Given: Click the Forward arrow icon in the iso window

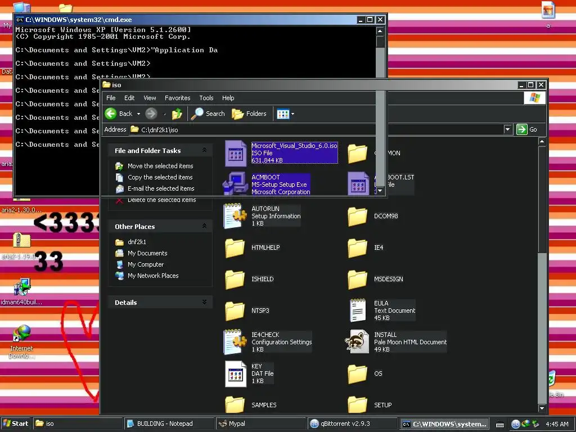Looking at the screenshot, I should coord(151,114).
